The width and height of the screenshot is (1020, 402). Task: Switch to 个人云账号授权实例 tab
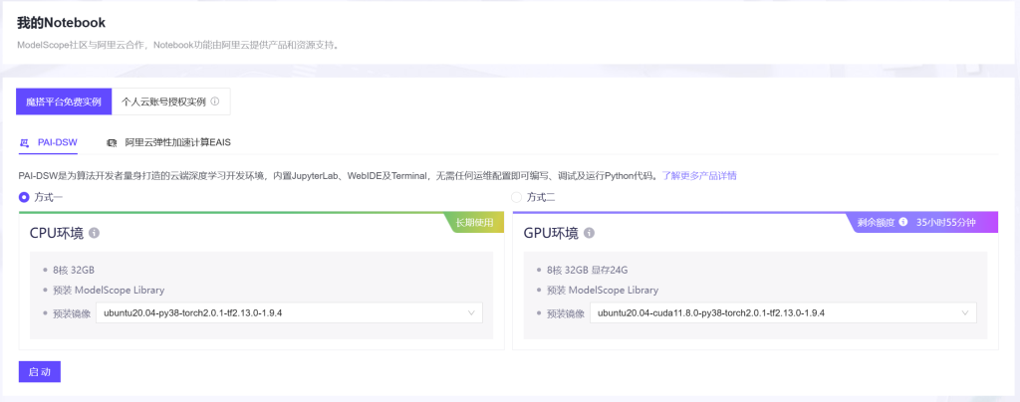click(x=171, y=101)
